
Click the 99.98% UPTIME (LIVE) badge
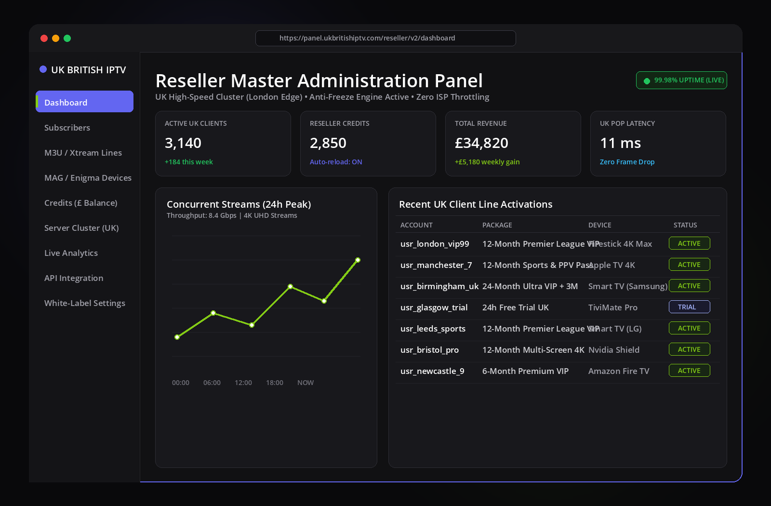681,80
